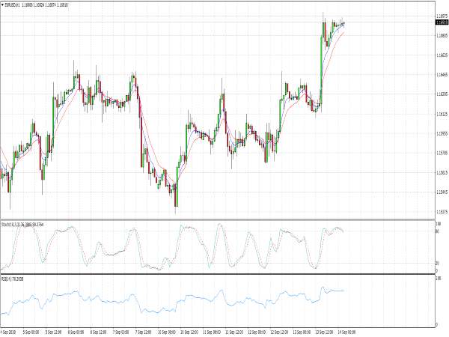This screenshot has width=449, height=337.
Task: Click the '12 Sep 00:00' time label
Action: tap(257, 332)
